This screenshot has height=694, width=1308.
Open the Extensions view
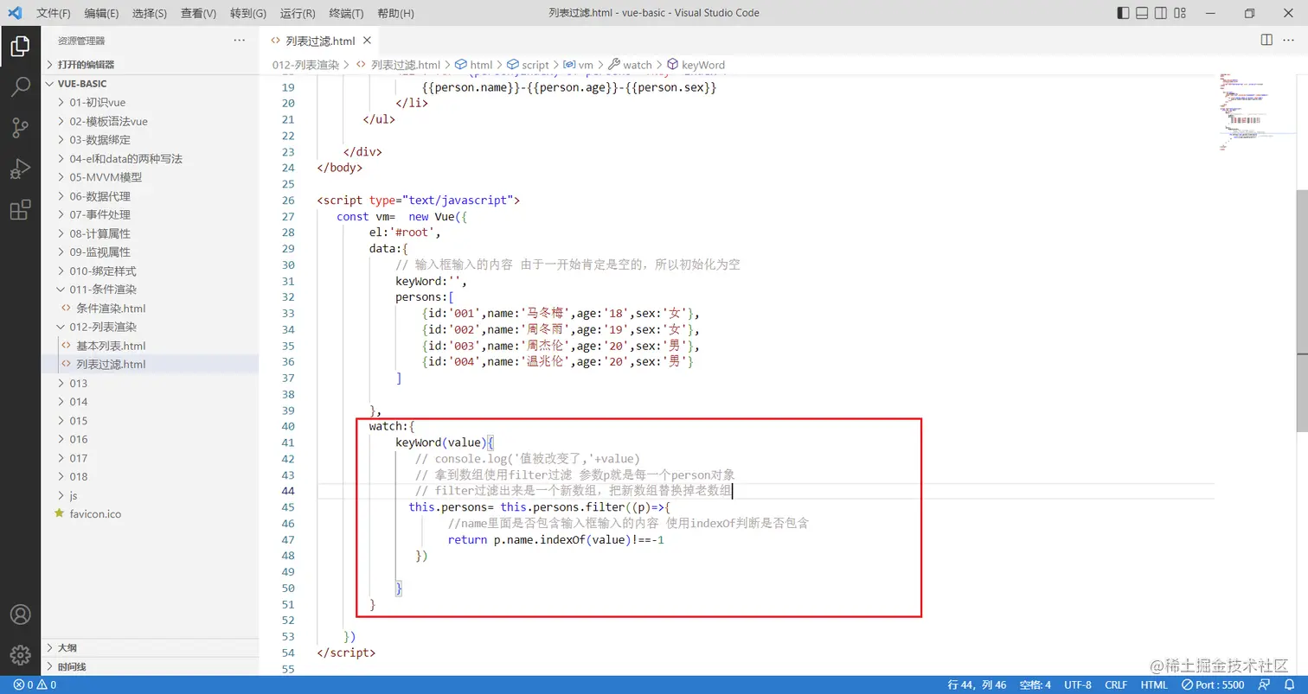[x=20, y=209]
